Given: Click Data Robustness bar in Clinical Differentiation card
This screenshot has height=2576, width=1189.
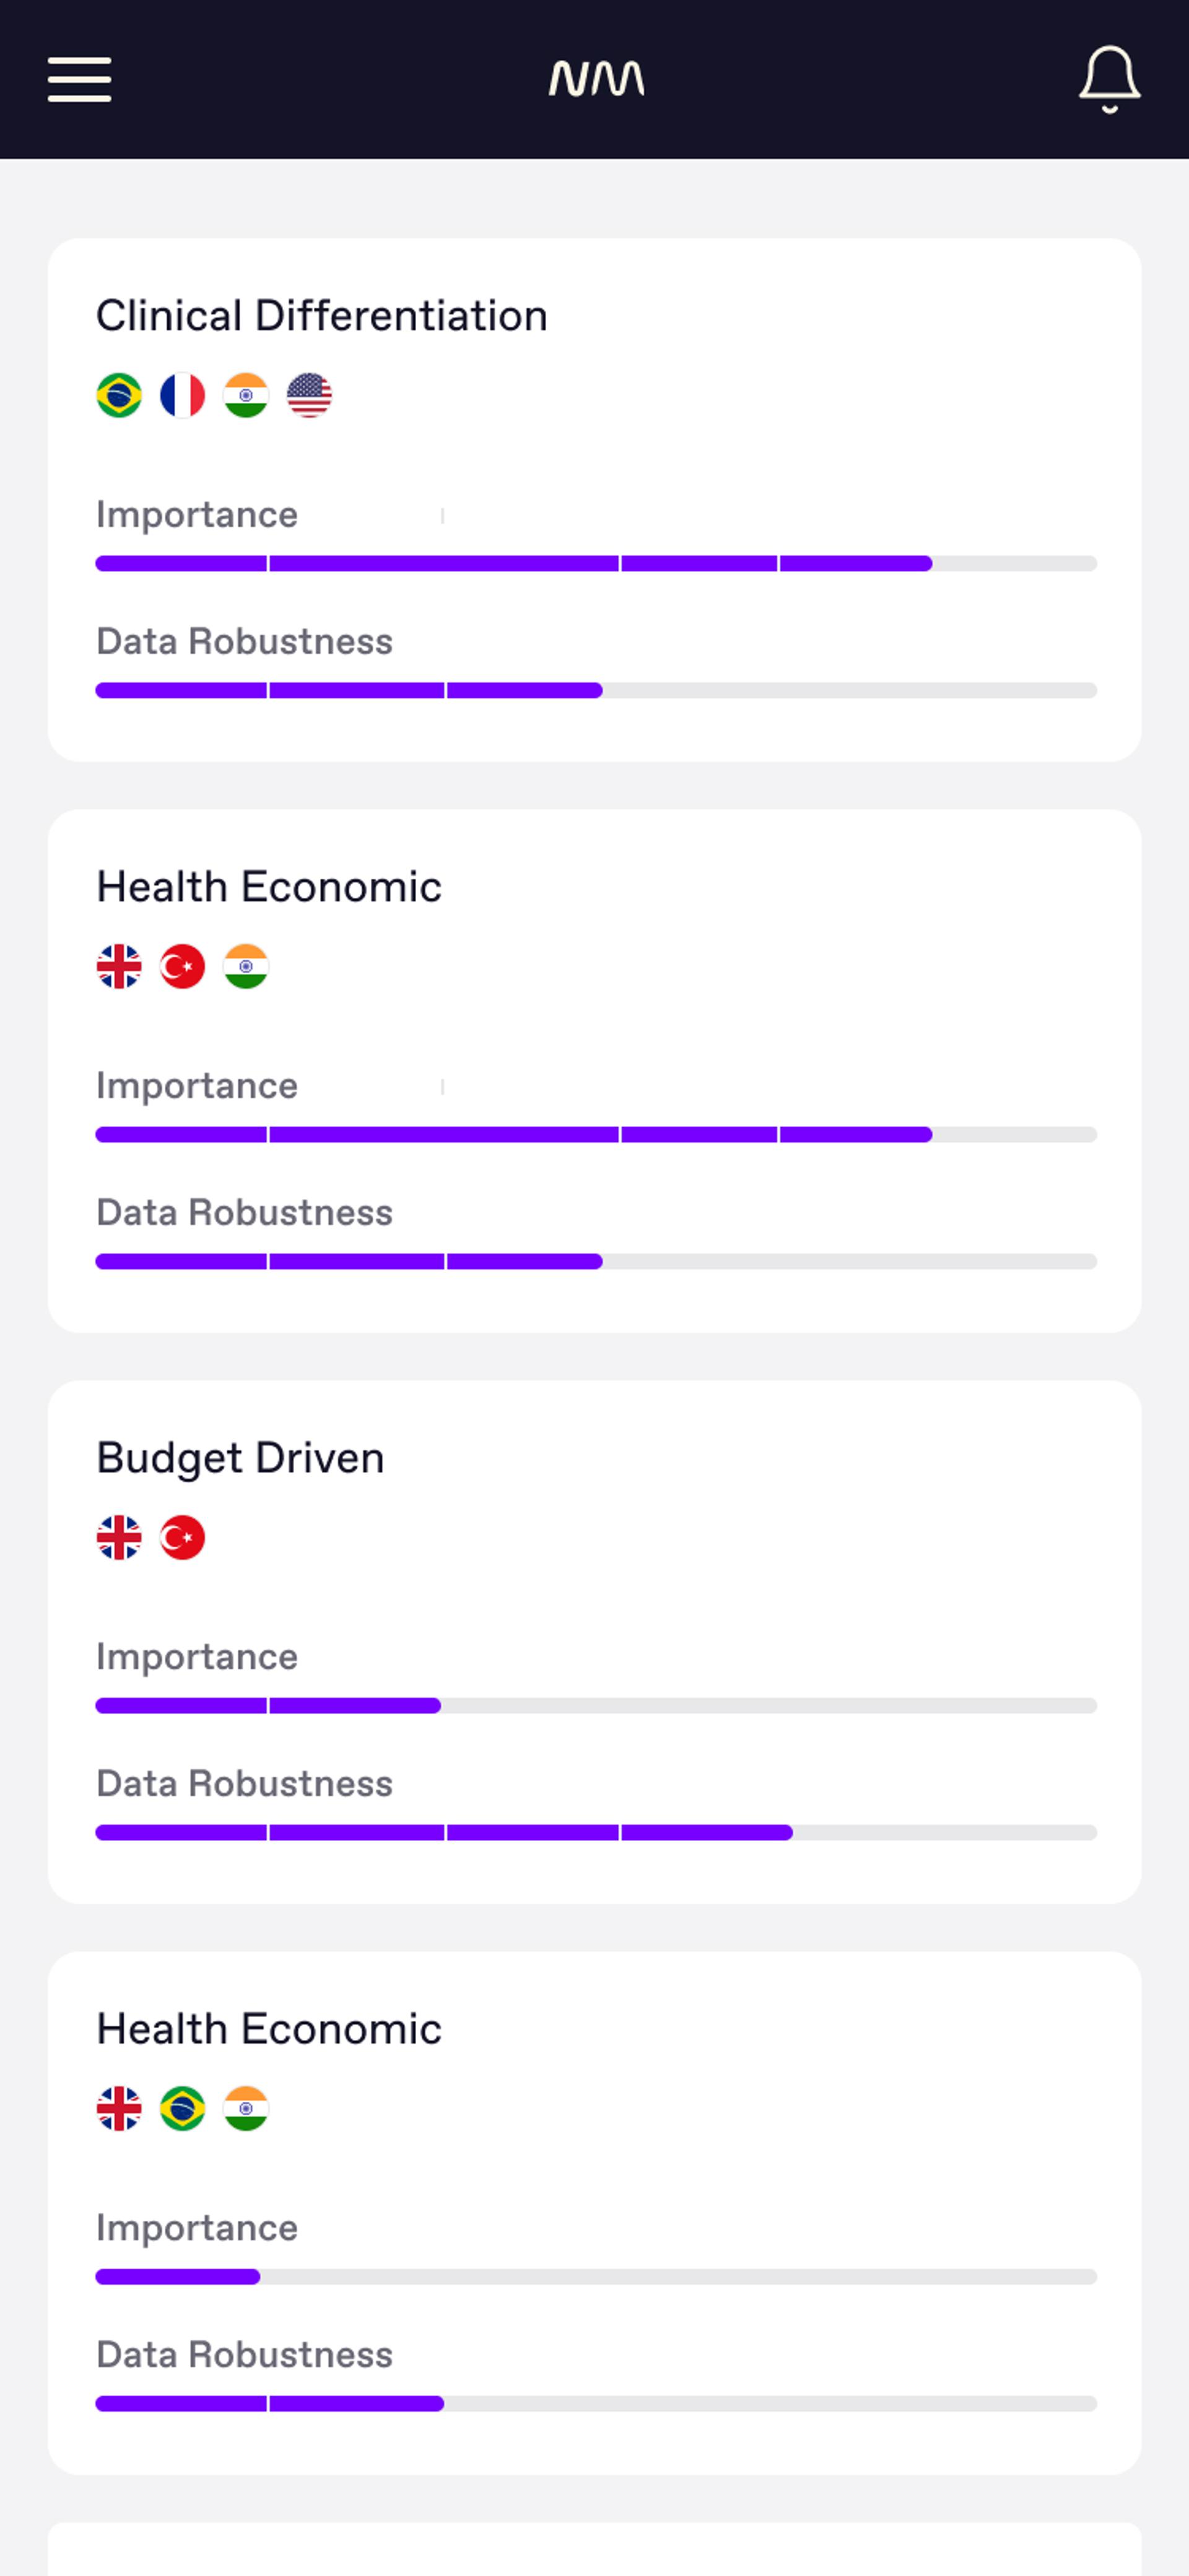Looking at the screenshot, I should pos(596,691).
